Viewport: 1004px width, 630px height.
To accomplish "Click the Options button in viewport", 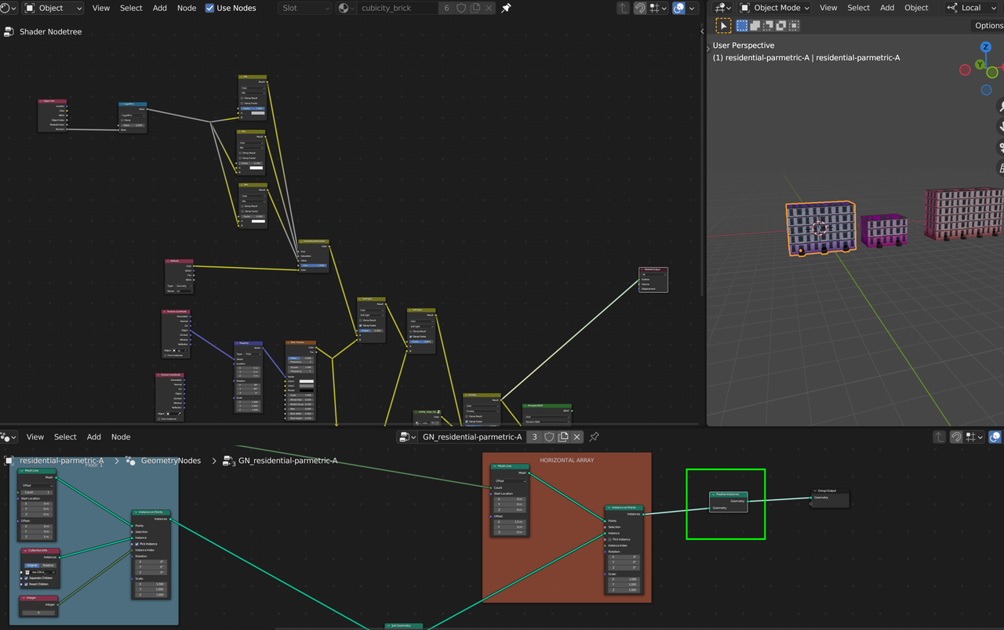I will (988, 26).
